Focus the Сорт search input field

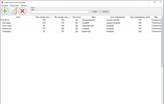[60, 12]
